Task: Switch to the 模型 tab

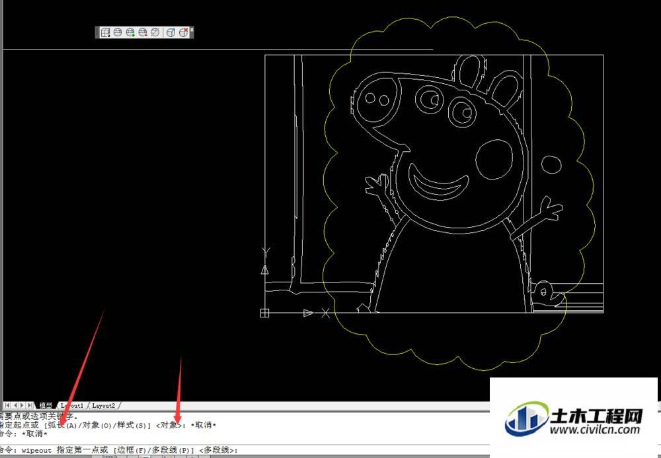Action: click(46, 406)
